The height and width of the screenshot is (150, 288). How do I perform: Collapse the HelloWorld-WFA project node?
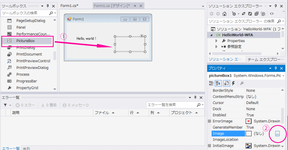[x=211, y=35]
